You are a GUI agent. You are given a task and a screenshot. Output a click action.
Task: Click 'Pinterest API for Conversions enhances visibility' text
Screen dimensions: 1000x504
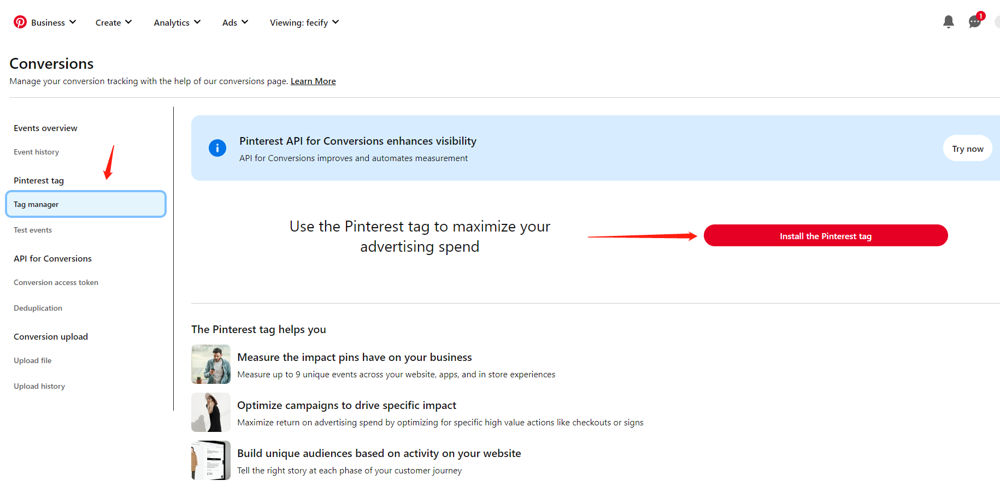coord(358,141)
